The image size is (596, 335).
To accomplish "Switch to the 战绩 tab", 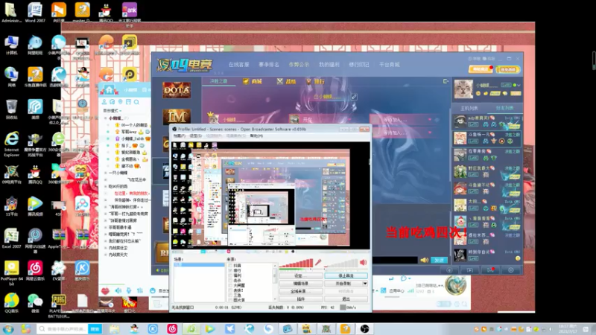I will point(287,81).
